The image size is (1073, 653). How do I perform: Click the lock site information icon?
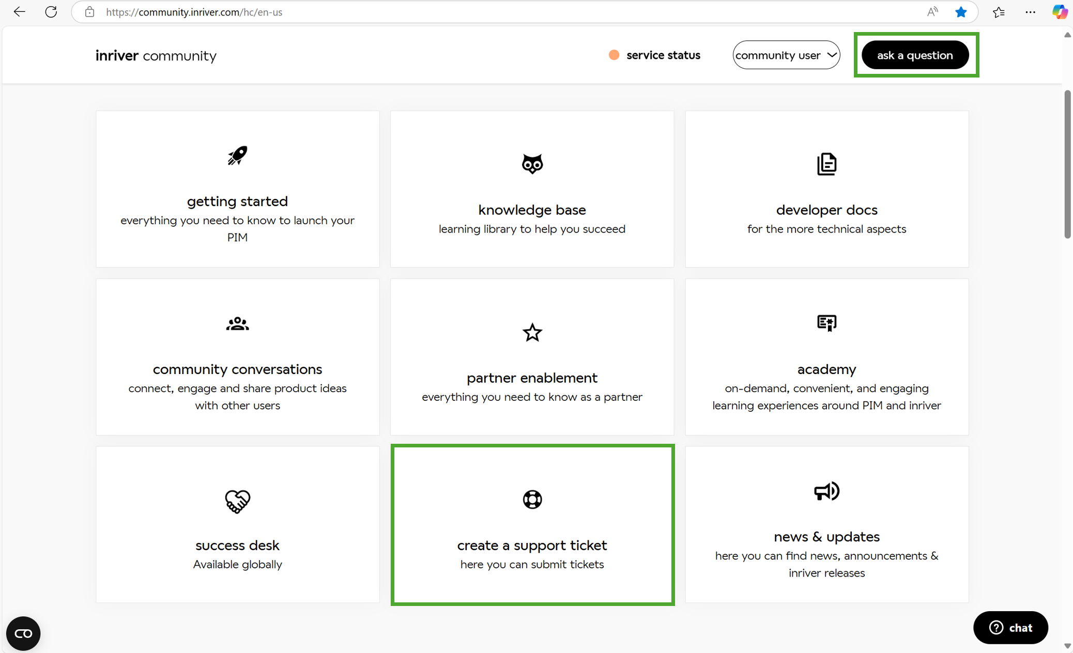point(89,12)
